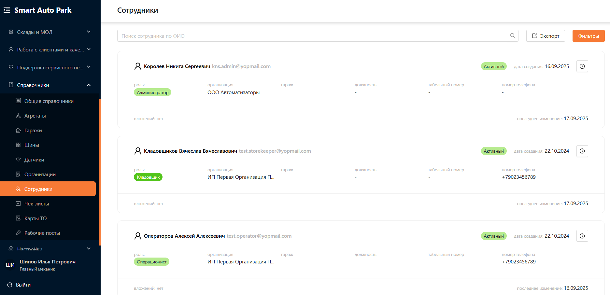Select Организации from the sidebar
The width and height of the screenshot is (610, 295).
click(40, 175)
